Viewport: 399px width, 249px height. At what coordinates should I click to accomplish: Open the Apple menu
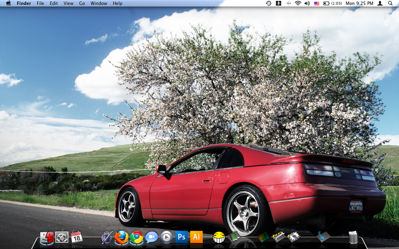click(8, 3)
